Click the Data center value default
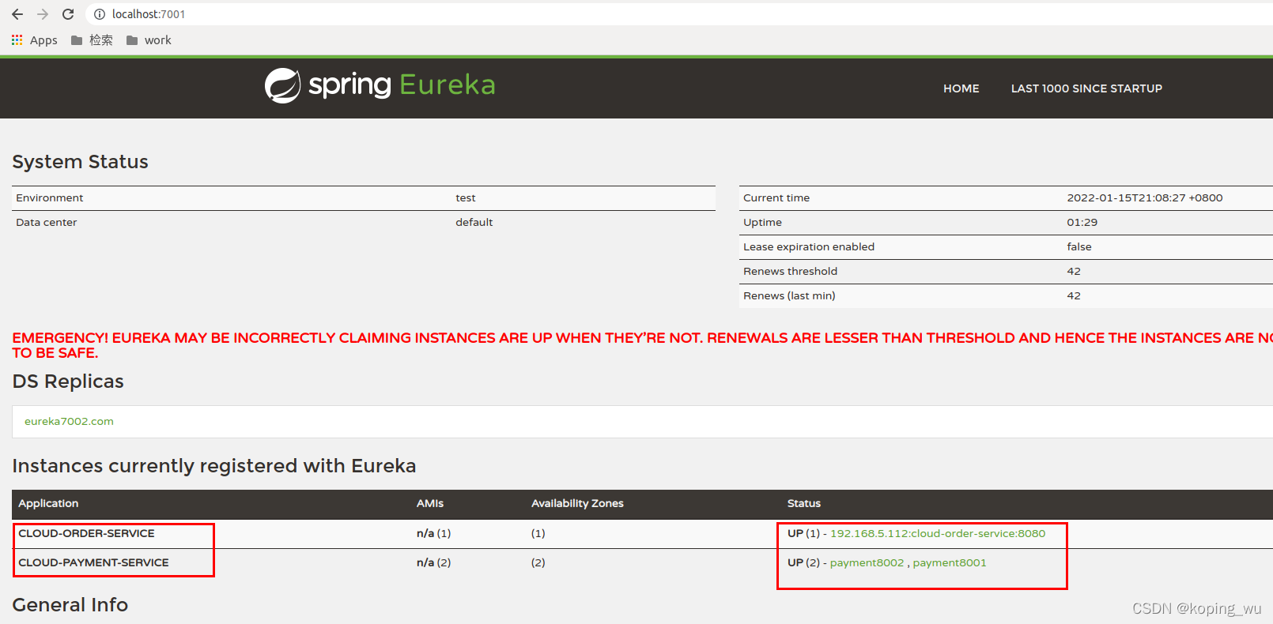 pyautogui.click(x=474, y=223)
